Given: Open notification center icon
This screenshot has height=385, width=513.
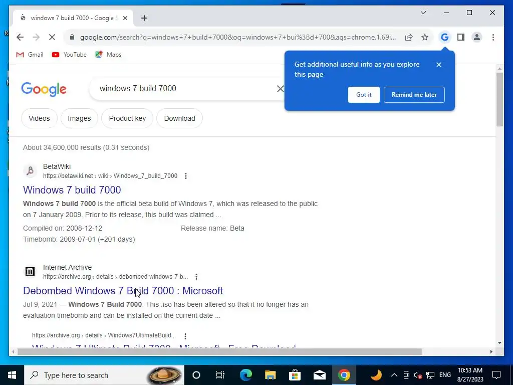Looking at the screenshot, I should pos(496,375).
